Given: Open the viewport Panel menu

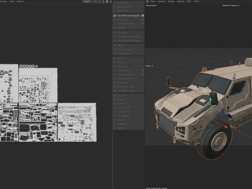Looking at the screenshot, I should (x=196, y=2).
